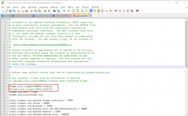The height and width of the screenshot is (116, 188).
Task: Toggle Word Wrap toolbar icon
Action: click(x=82, y=11)
